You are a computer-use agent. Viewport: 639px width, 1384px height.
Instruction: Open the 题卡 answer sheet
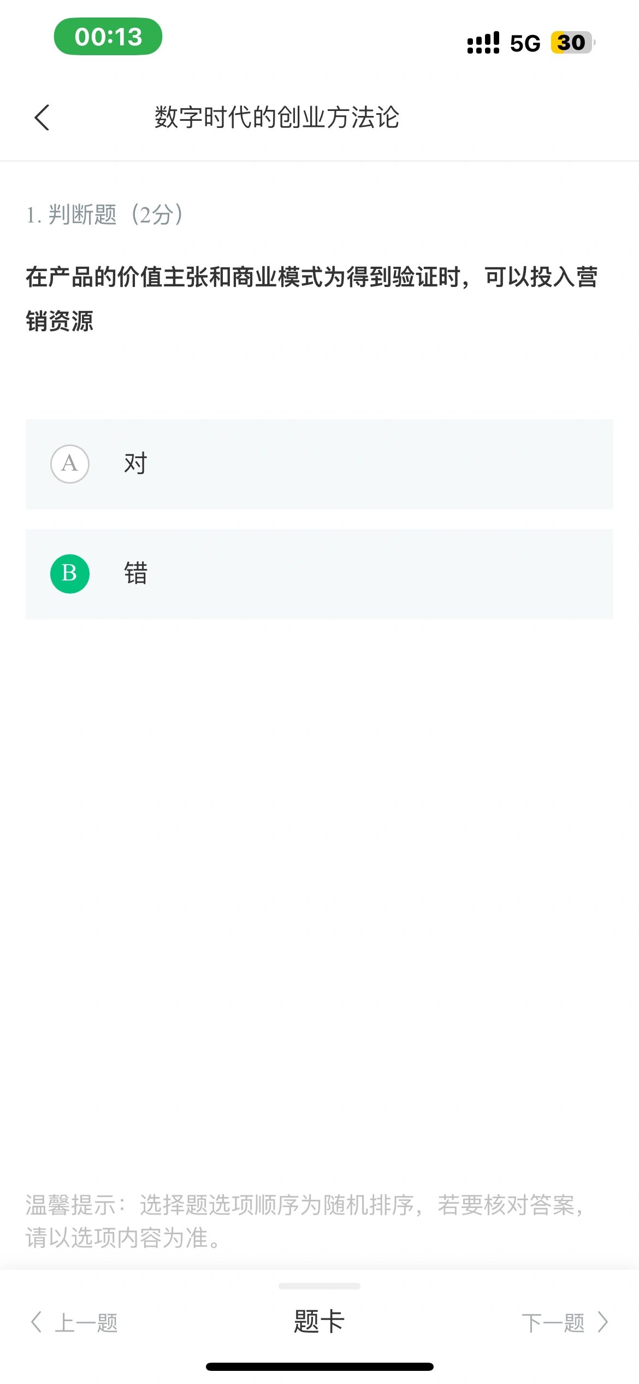coord(319,1322)
